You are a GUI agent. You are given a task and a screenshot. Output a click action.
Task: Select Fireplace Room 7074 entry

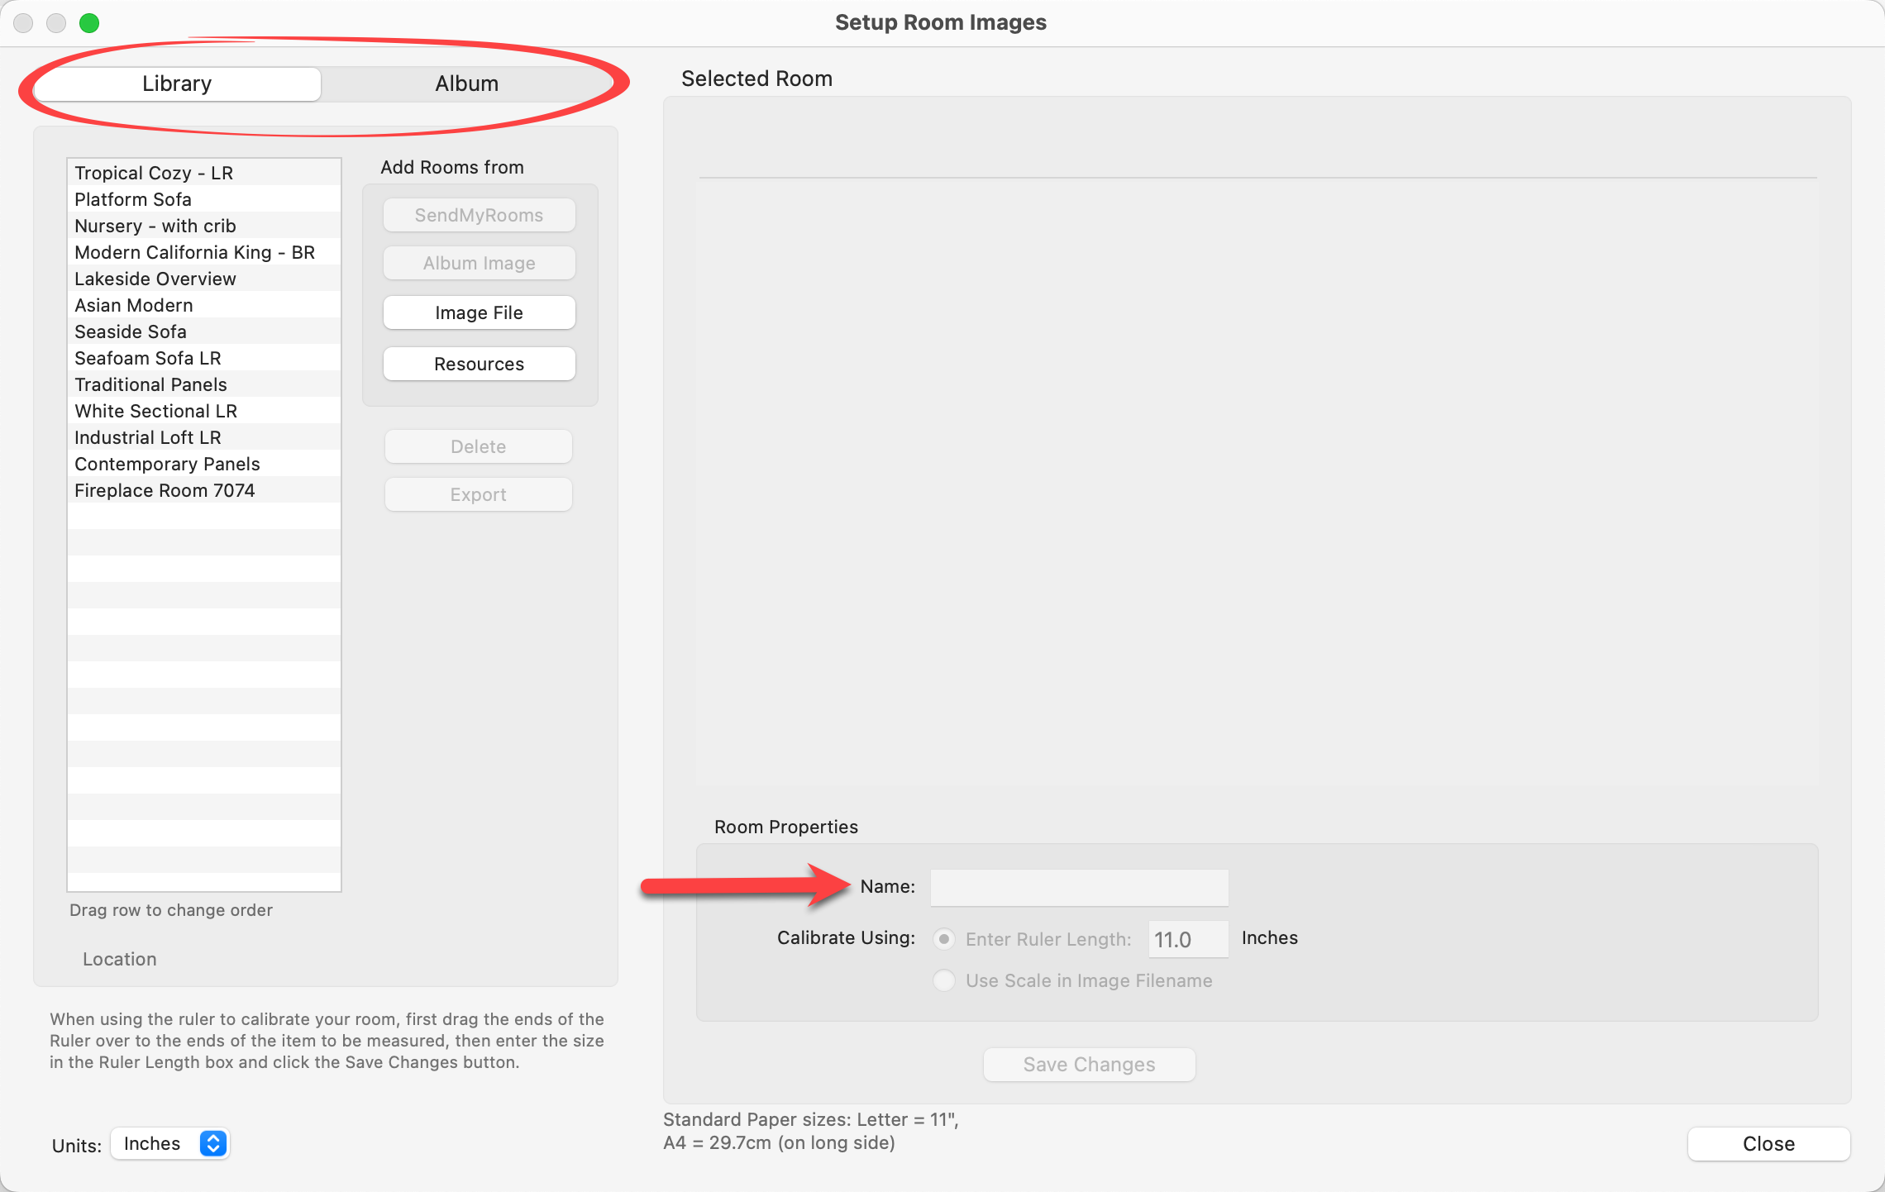pos(165,490)
